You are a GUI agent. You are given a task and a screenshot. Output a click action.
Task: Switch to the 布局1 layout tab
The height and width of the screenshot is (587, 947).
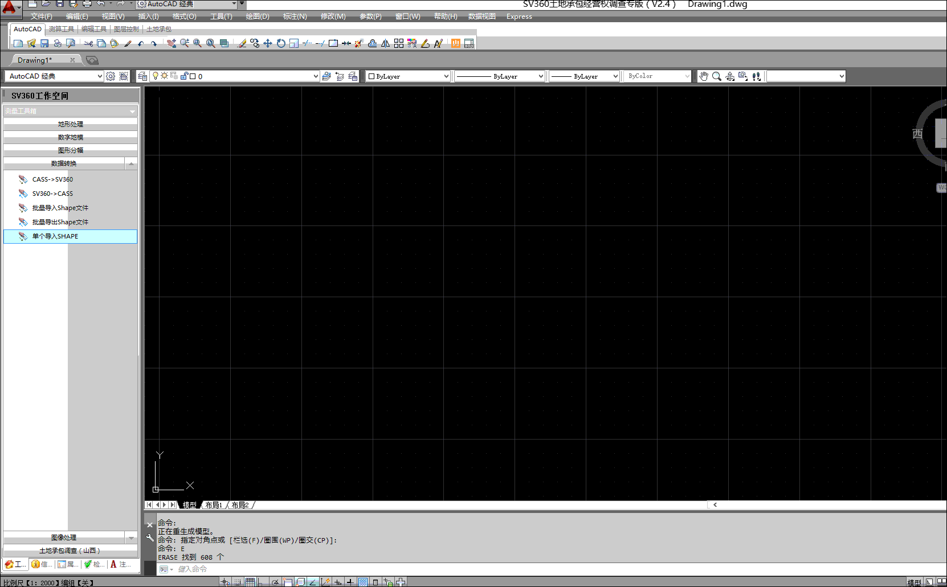(x=214, y=505)
